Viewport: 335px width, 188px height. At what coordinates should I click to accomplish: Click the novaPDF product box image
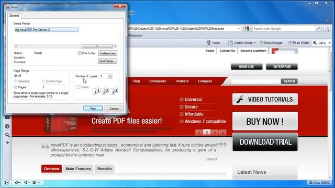(x=61, y=124)
